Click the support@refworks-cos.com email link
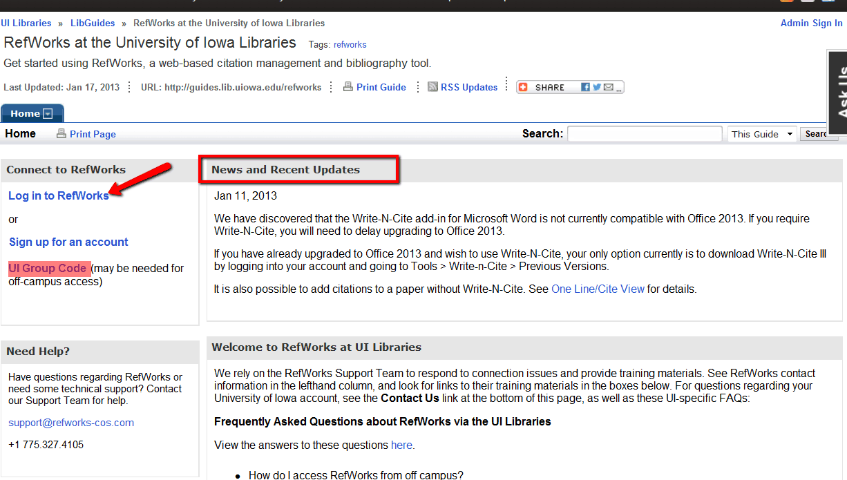847x480 pixels. coord(71,423)
